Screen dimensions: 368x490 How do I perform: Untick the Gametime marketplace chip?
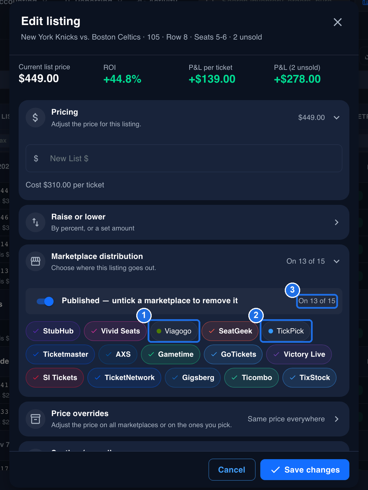click(170, 354)
